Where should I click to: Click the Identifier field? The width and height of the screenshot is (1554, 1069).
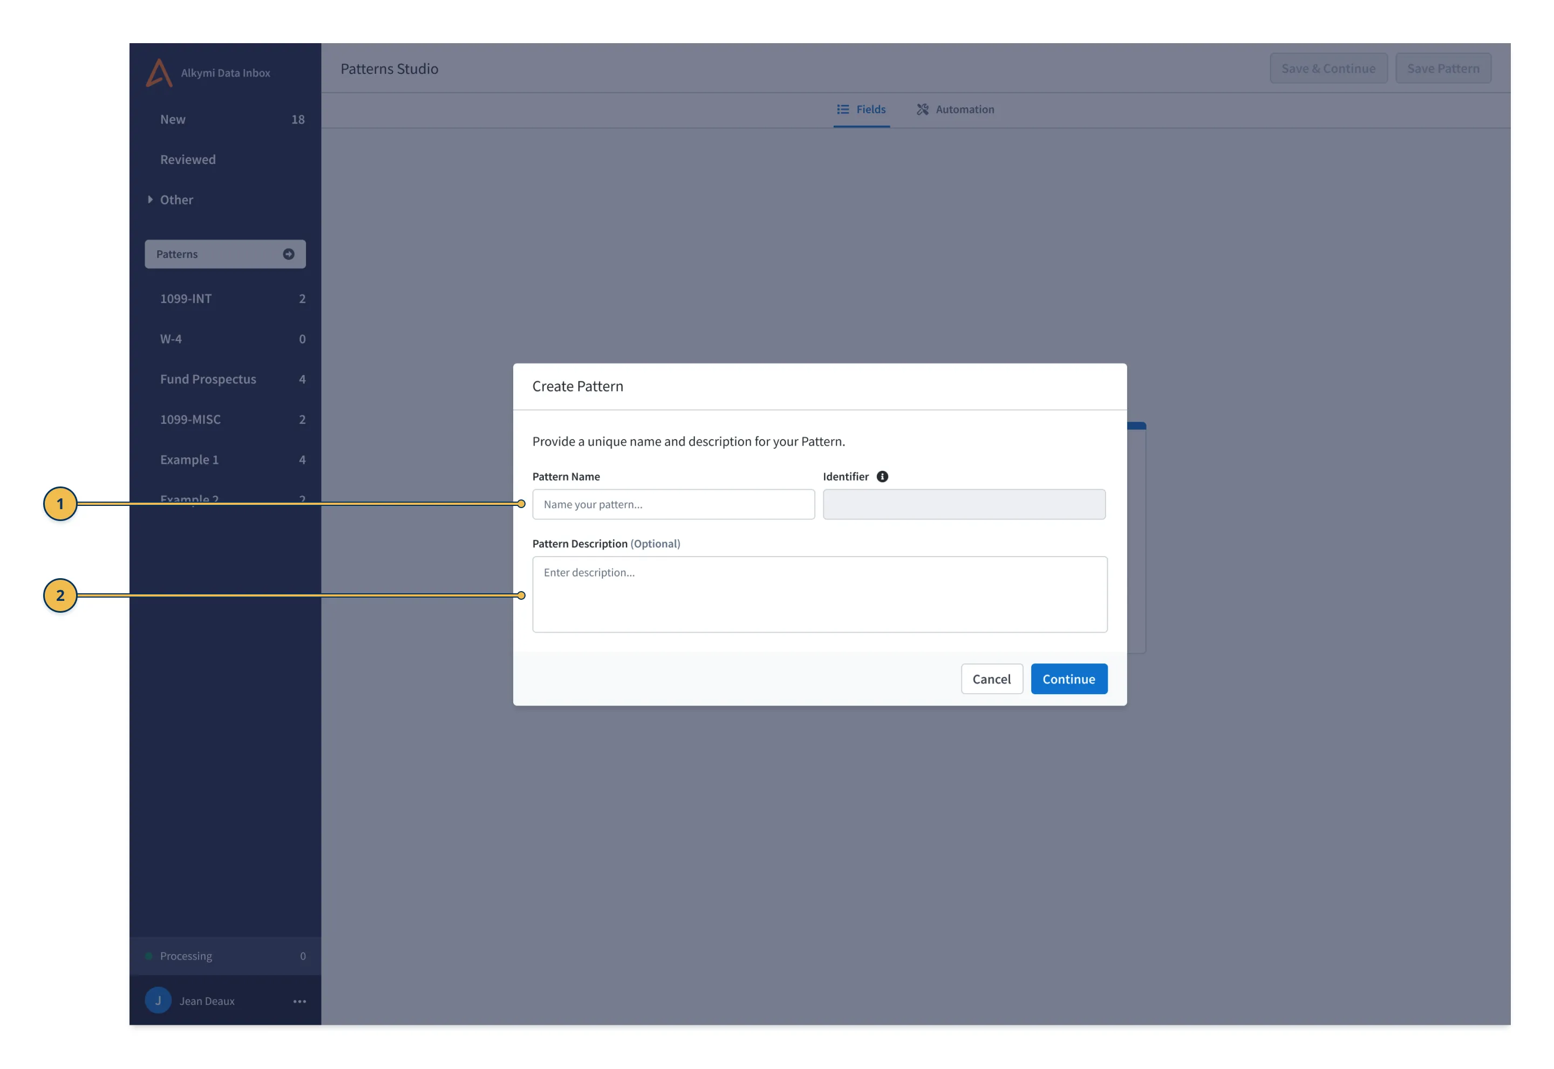(x=964, y=504)
